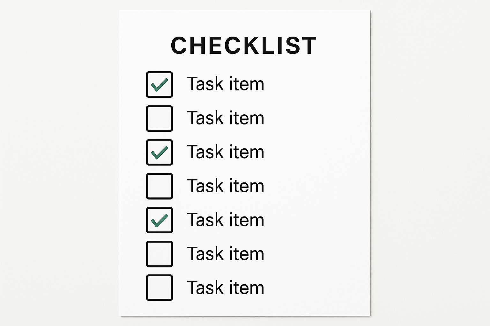
Task: Click the green checkmark in the third row
Action: [x=160, y=152]
